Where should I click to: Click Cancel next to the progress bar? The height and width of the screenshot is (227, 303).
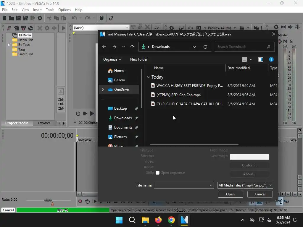[8, 210]
